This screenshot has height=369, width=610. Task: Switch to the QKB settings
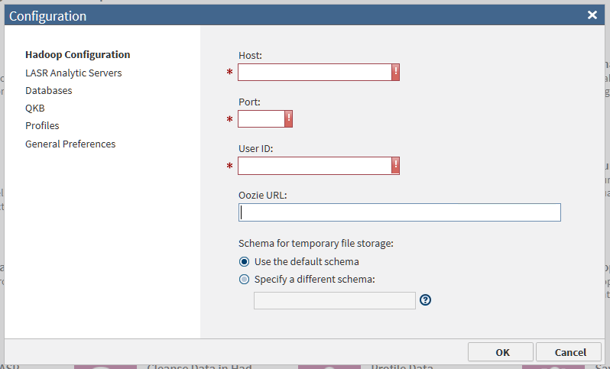35,108
